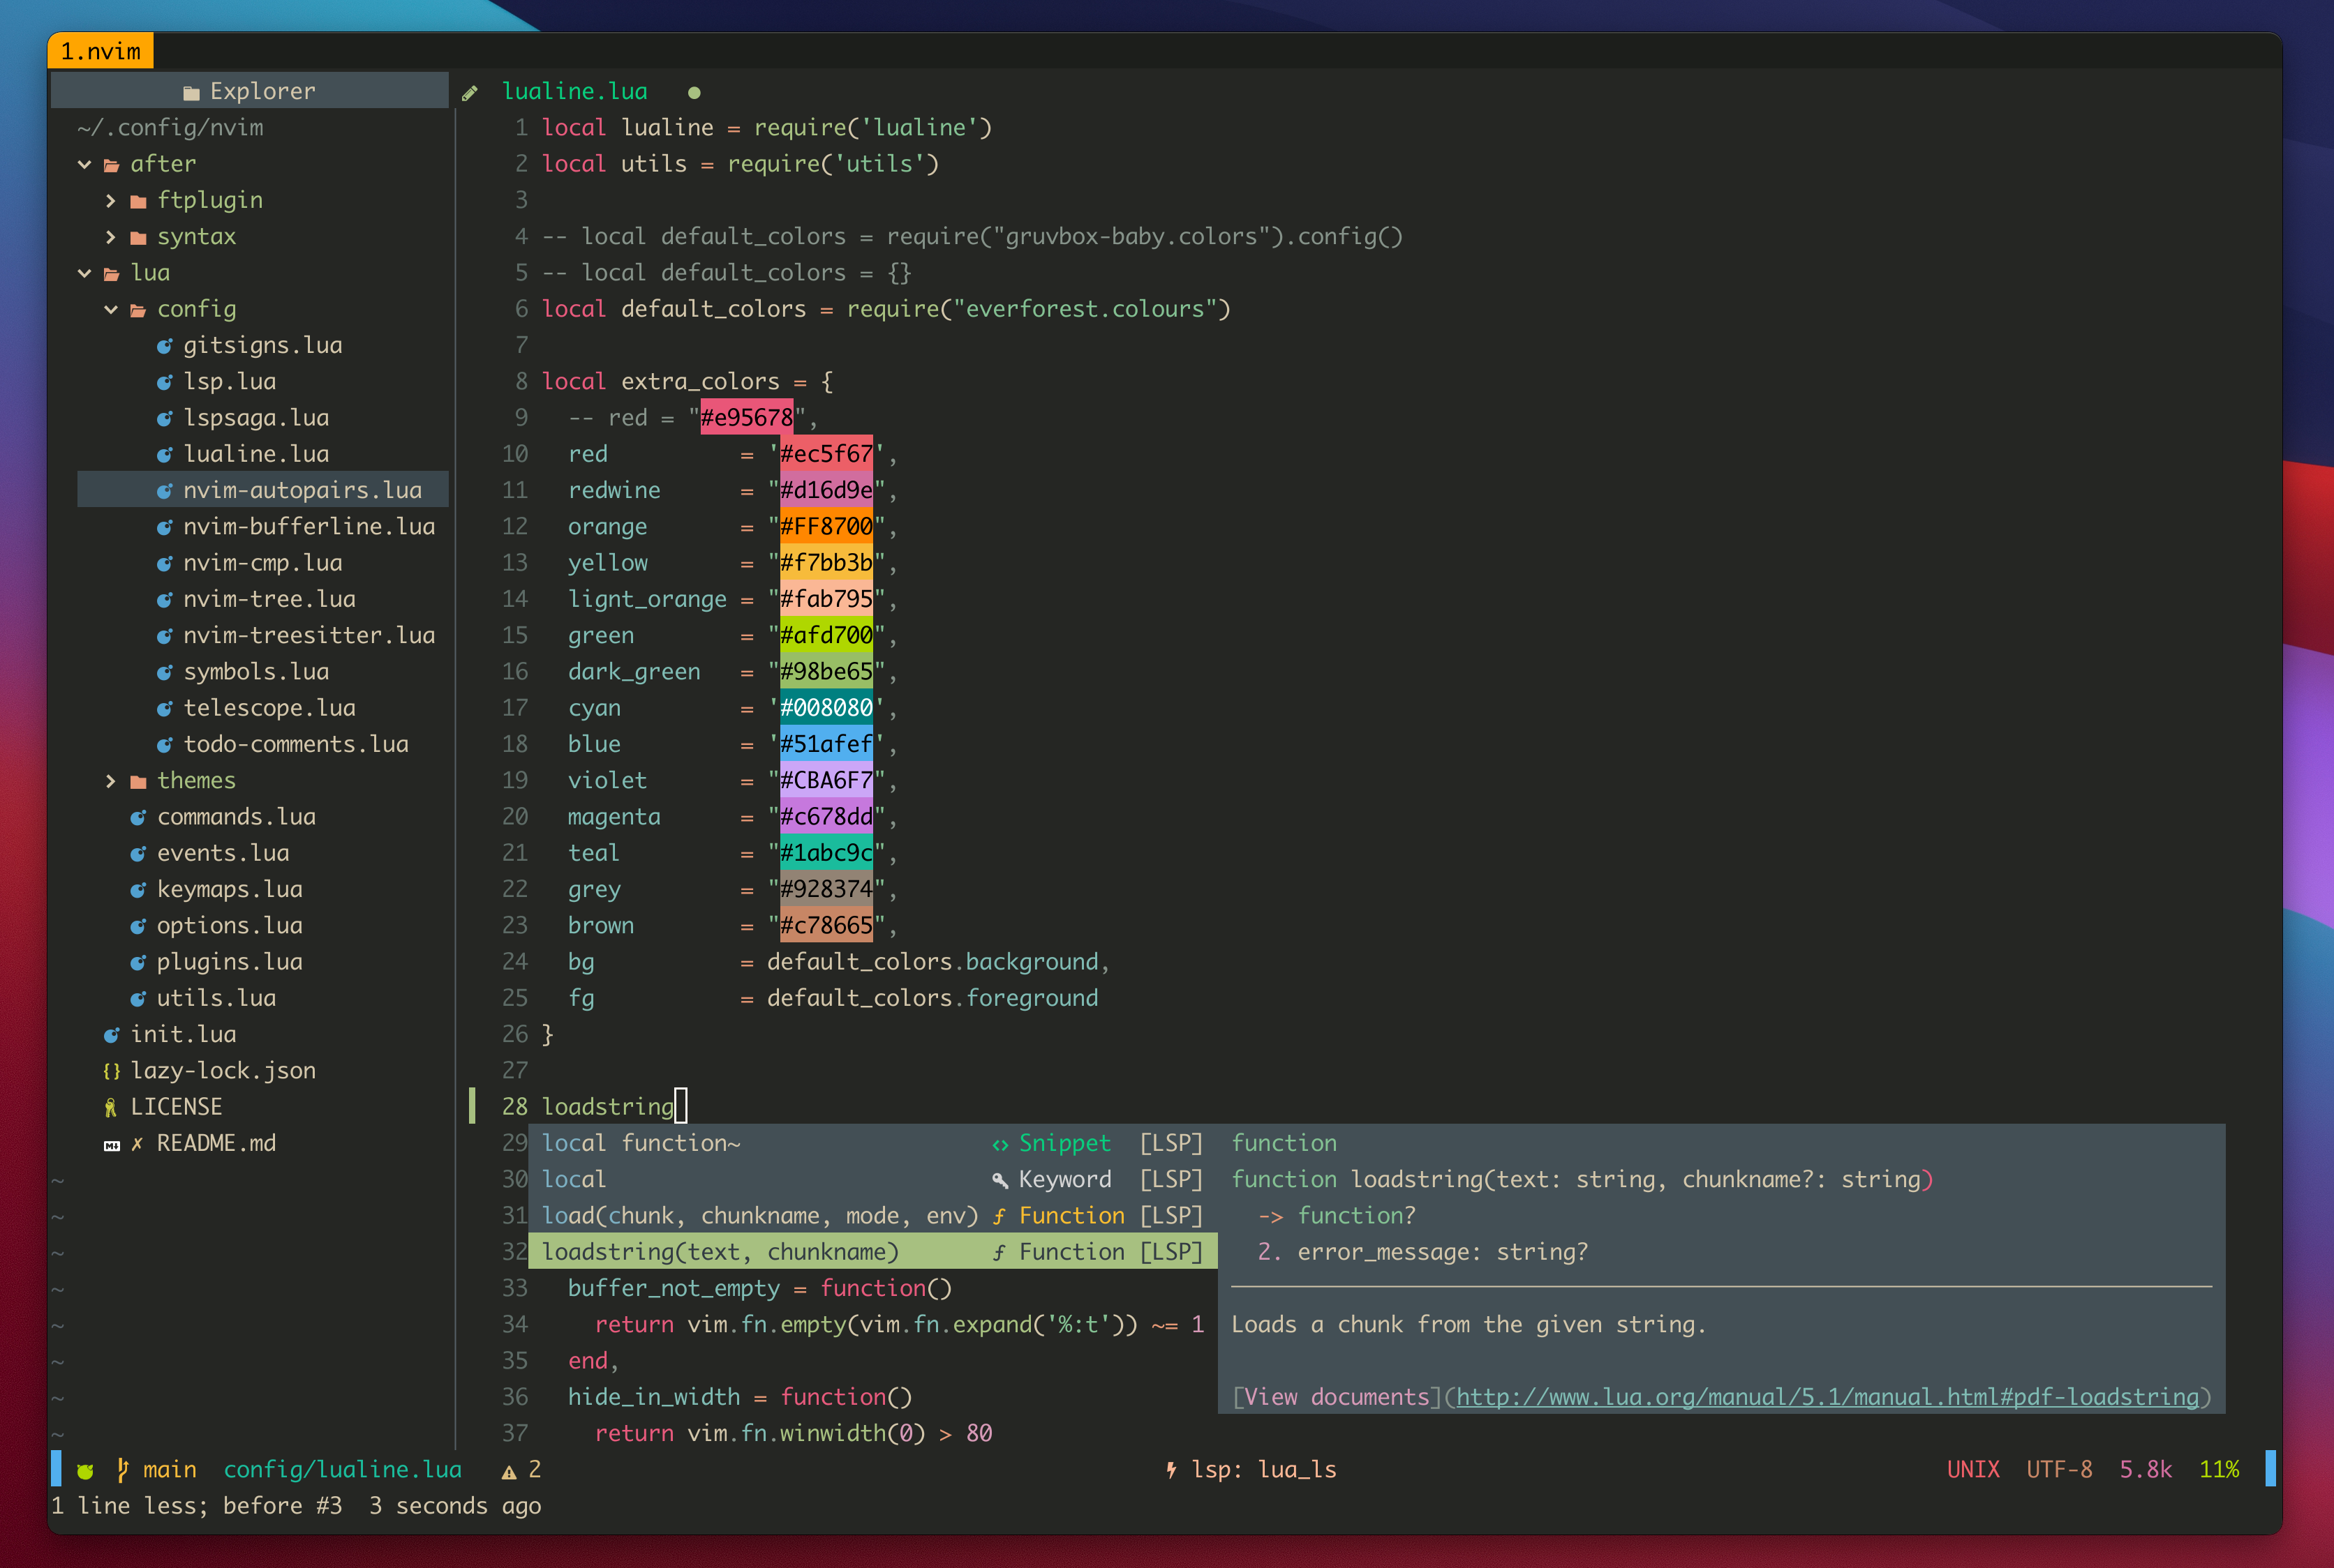Click the 11% scroll position indicator

pos(2218,1469)
